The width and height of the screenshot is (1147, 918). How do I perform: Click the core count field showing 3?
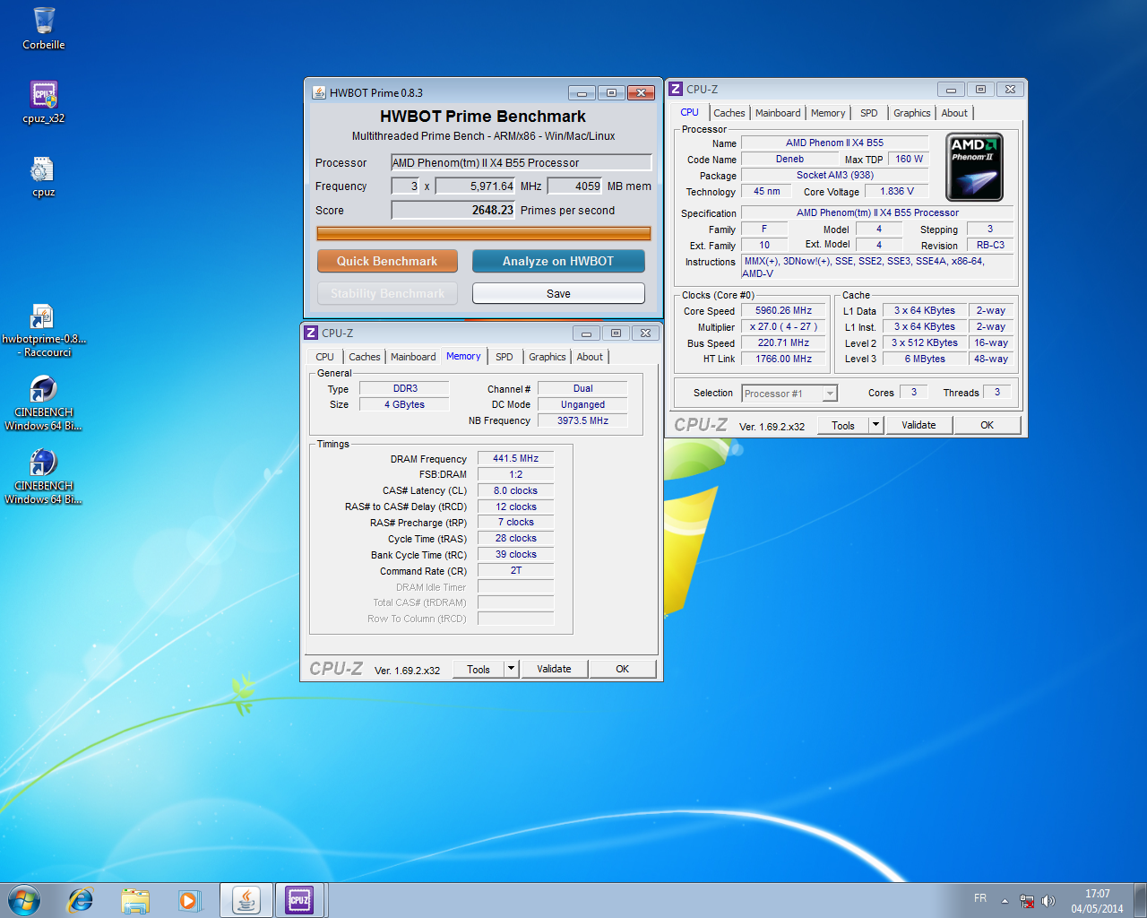pyautogui.click(x=405, y=186)
